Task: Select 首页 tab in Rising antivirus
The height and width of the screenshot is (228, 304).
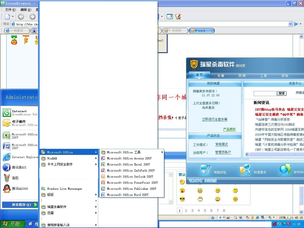Action: (199, 75)
